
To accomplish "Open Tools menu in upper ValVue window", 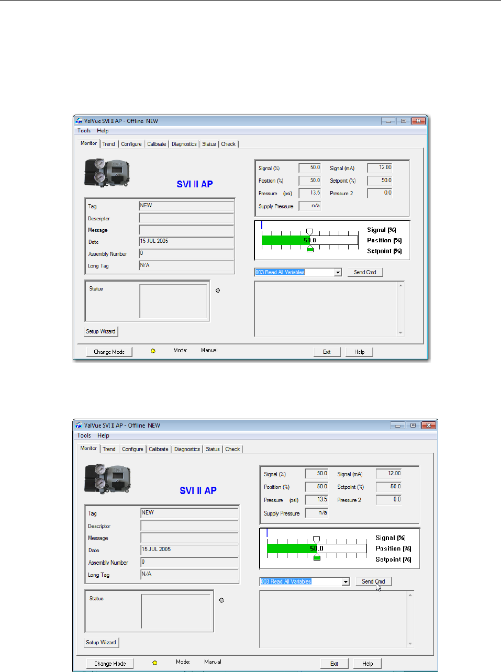I will [84, 131].
